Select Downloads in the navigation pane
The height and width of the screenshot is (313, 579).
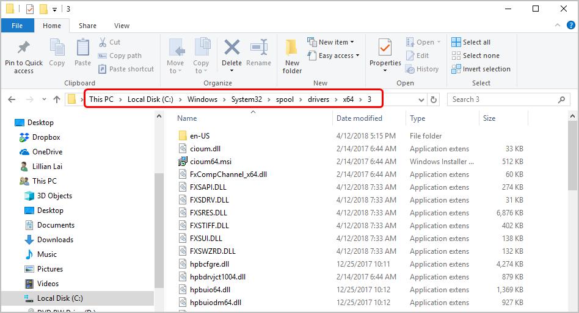point(55,240)
